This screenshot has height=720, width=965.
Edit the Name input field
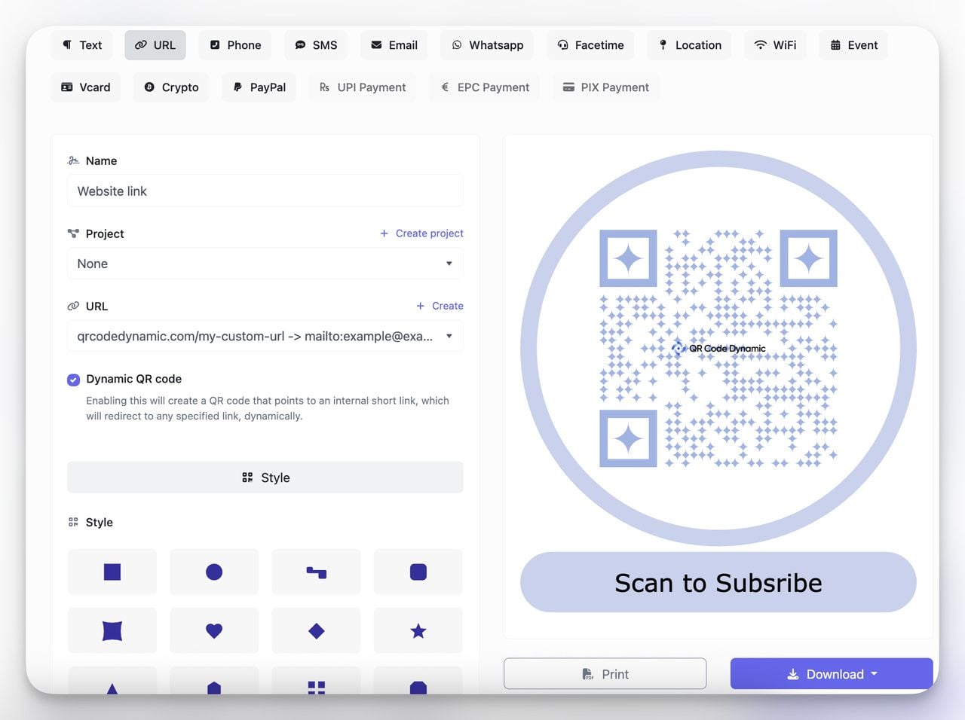click(265, 191)
